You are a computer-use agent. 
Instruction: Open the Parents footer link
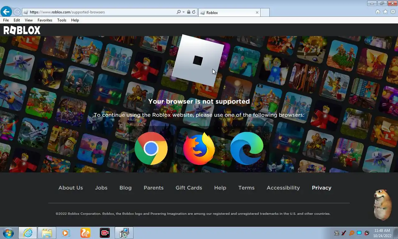pyautogui.click(x=153, y=188)
